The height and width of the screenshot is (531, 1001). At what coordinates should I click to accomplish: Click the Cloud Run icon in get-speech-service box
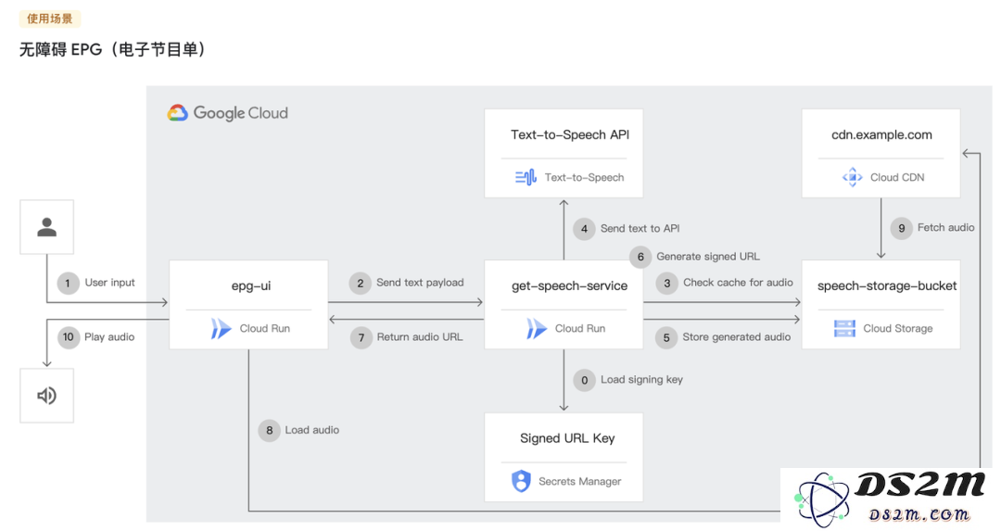pos(537,329)
